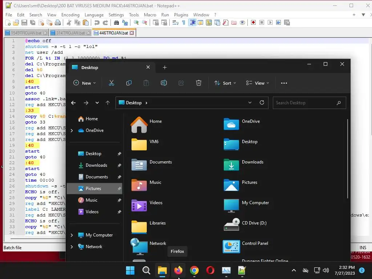Click Search Desktop input field
372x279 pixels.
310,103
